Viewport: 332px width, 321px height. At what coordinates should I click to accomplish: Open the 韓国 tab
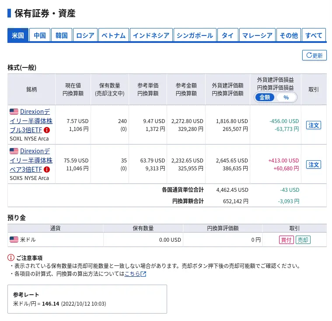pyautogui.click(x=62, y=35)
